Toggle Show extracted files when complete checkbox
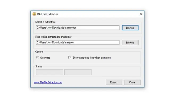173x97 pixels. (x=70, y=58)
